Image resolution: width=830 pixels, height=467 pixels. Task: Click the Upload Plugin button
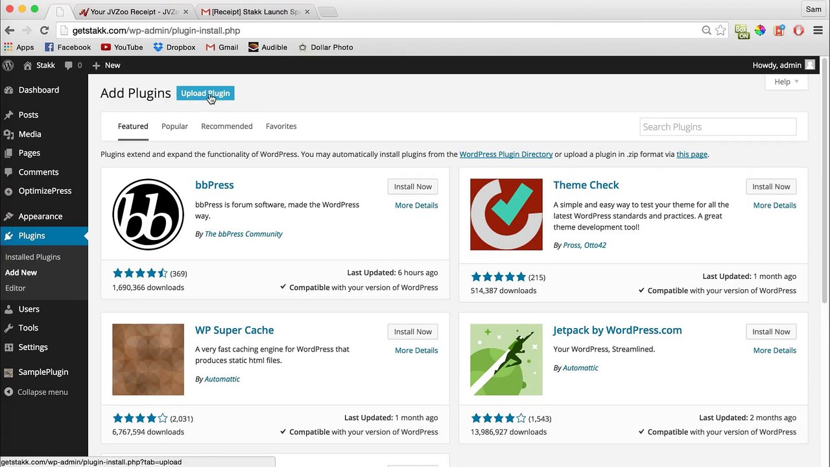coord(205,93)
